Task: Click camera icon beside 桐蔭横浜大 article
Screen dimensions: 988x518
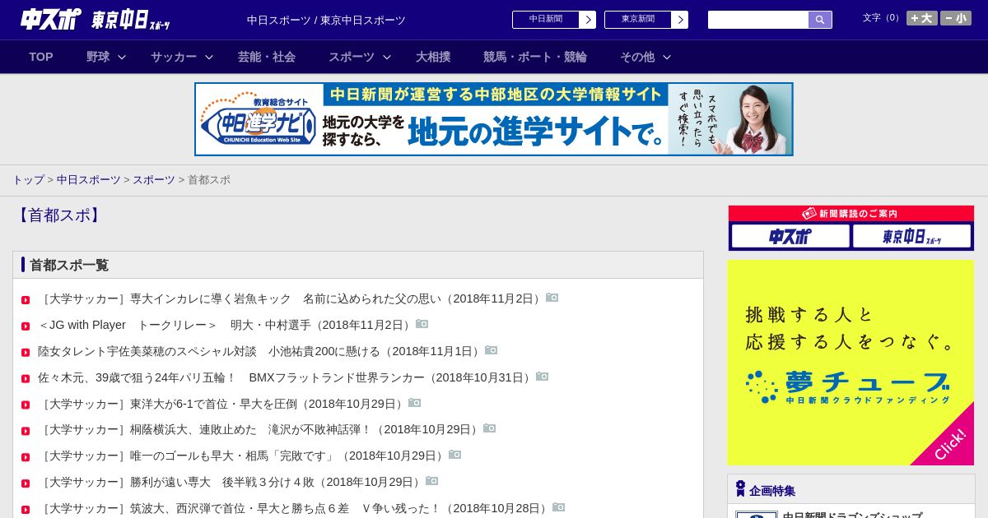Action: click(x=490, y=428)
